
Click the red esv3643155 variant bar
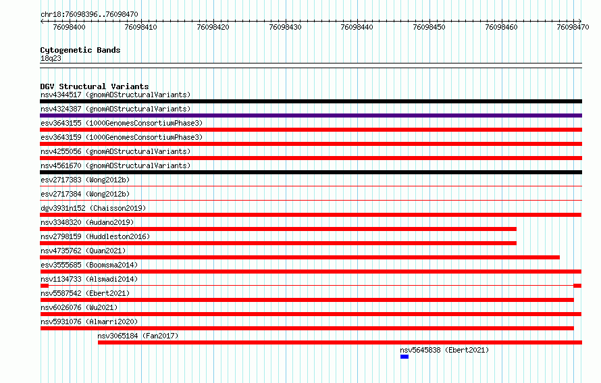click(311, 130)
